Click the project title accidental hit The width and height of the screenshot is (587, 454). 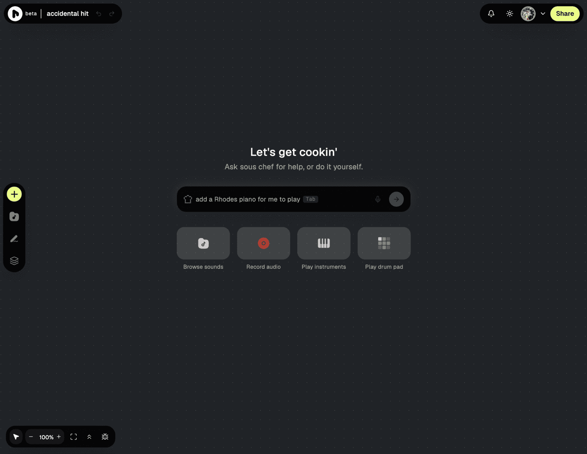point(68,14)
